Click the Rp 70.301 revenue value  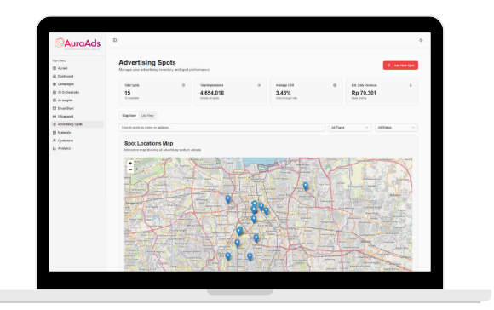click(364, 93)
